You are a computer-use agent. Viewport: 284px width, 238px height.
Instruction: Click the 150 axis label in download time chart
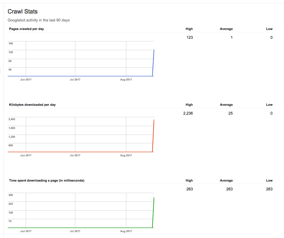point(11,213)
